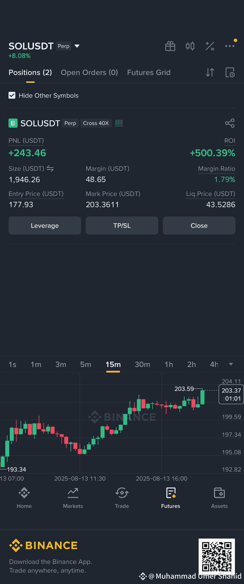Screen dimensions: 244x584
Task: Tap the green B buy badge
Action: point(13,123)
